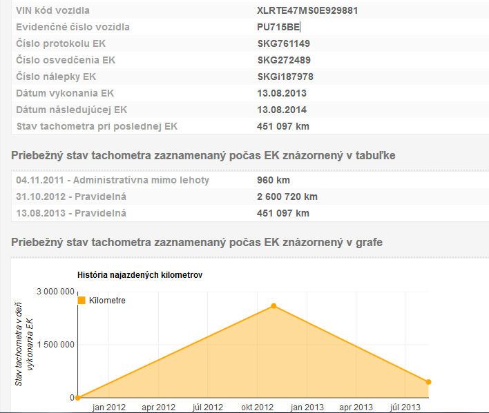Click the VIN value XLRTE47MS0E929881
The width and height of the screenshot is (489, 413).
click(x=307, y=10)
